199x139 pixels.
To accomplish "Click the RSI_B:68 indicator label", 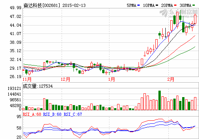I will tap(52, 114).
